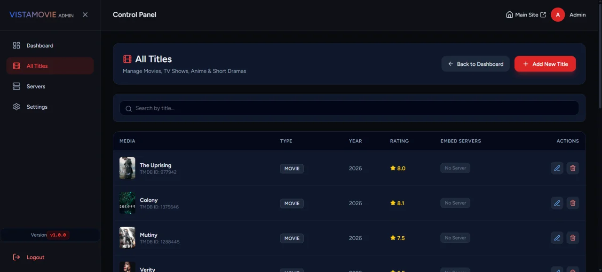Open Main Site link
This screenshot has width=602, height=272.
coord(526,15)
